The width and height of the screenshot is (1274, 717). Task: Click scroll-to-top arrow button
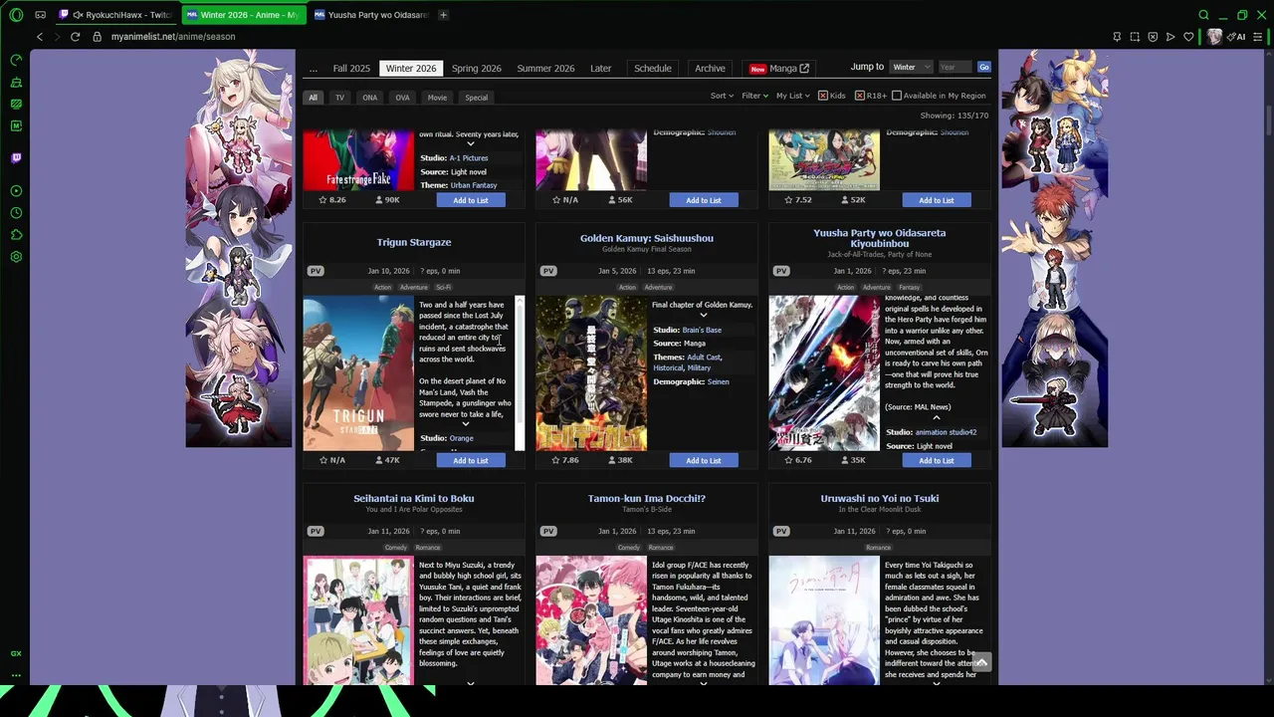coord(981,662)
